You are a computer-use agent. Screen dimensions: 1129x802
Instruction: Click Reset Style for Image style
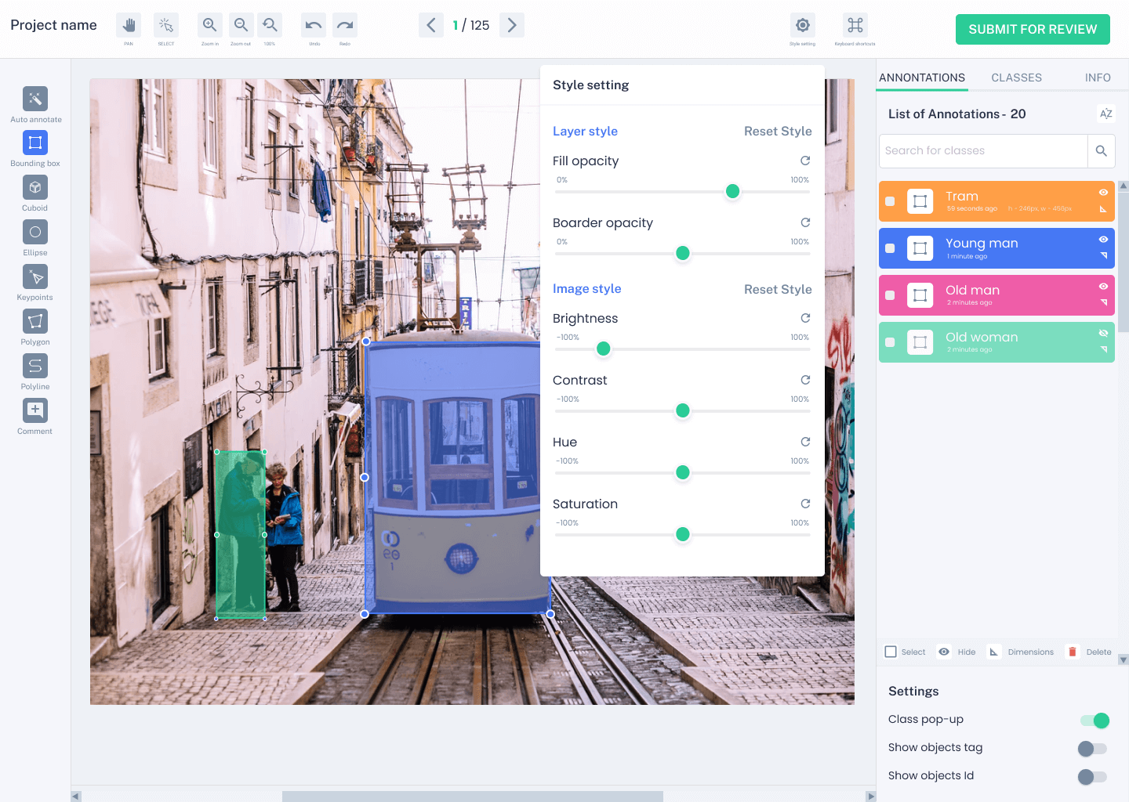tap(778, 290)
